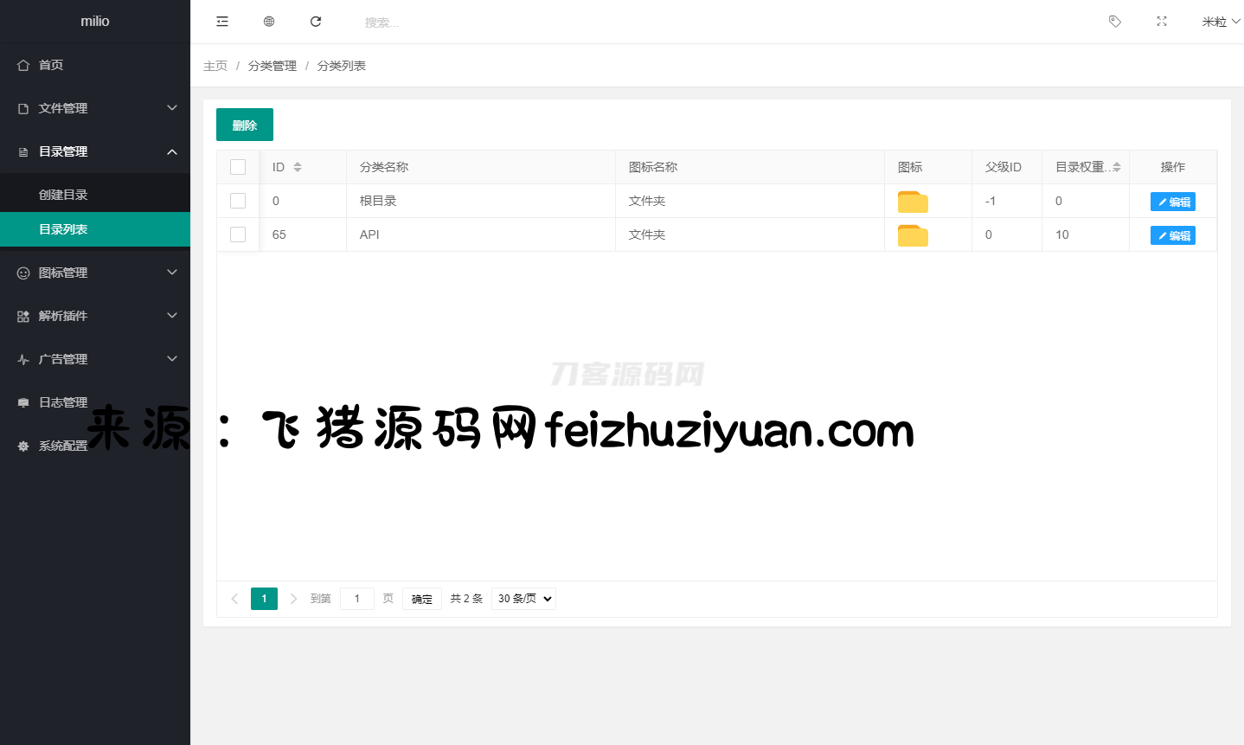The width and height of the screenshot is (1244, 745).
Task: Collapse the 目录管理 sidebar menu
Action: tap(95, 151)
